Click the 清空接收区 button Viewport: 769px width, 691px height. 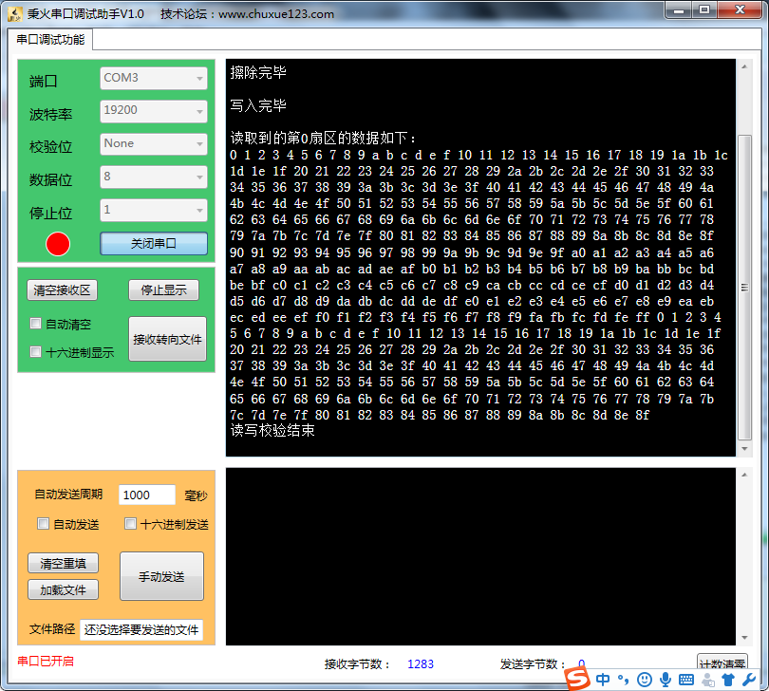click(62, 290)
